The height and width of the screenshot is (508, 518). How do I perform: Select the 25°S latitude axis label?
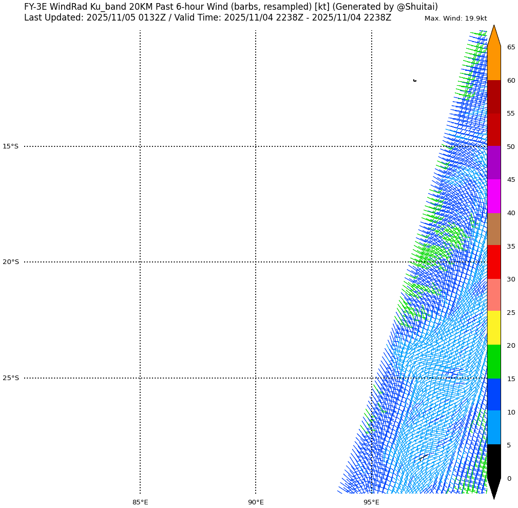tap(10, 378)
